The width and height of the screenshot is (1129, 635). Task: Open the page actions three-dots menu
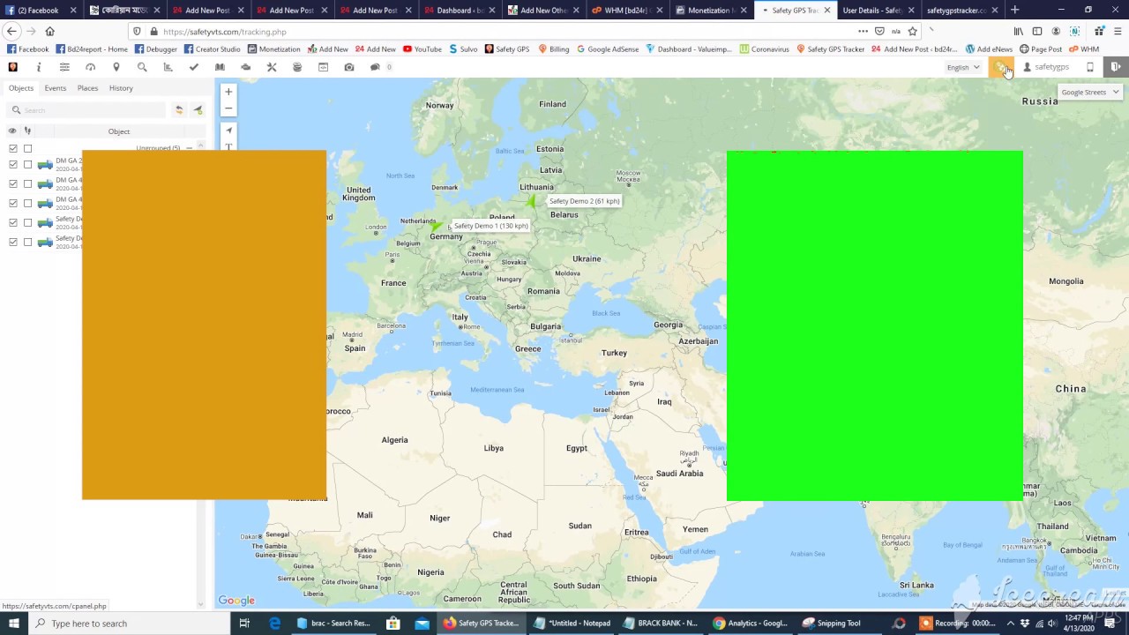[863, 32]
